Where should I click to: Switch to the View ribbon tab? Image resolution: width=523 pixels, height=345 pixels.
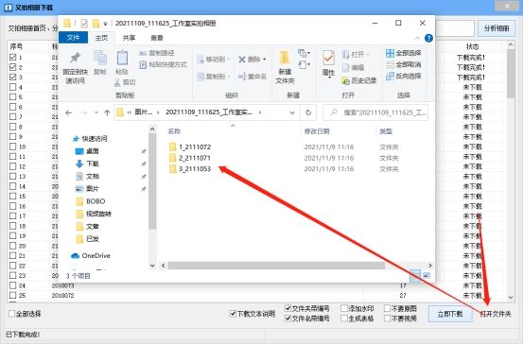(x=157, y=38)
